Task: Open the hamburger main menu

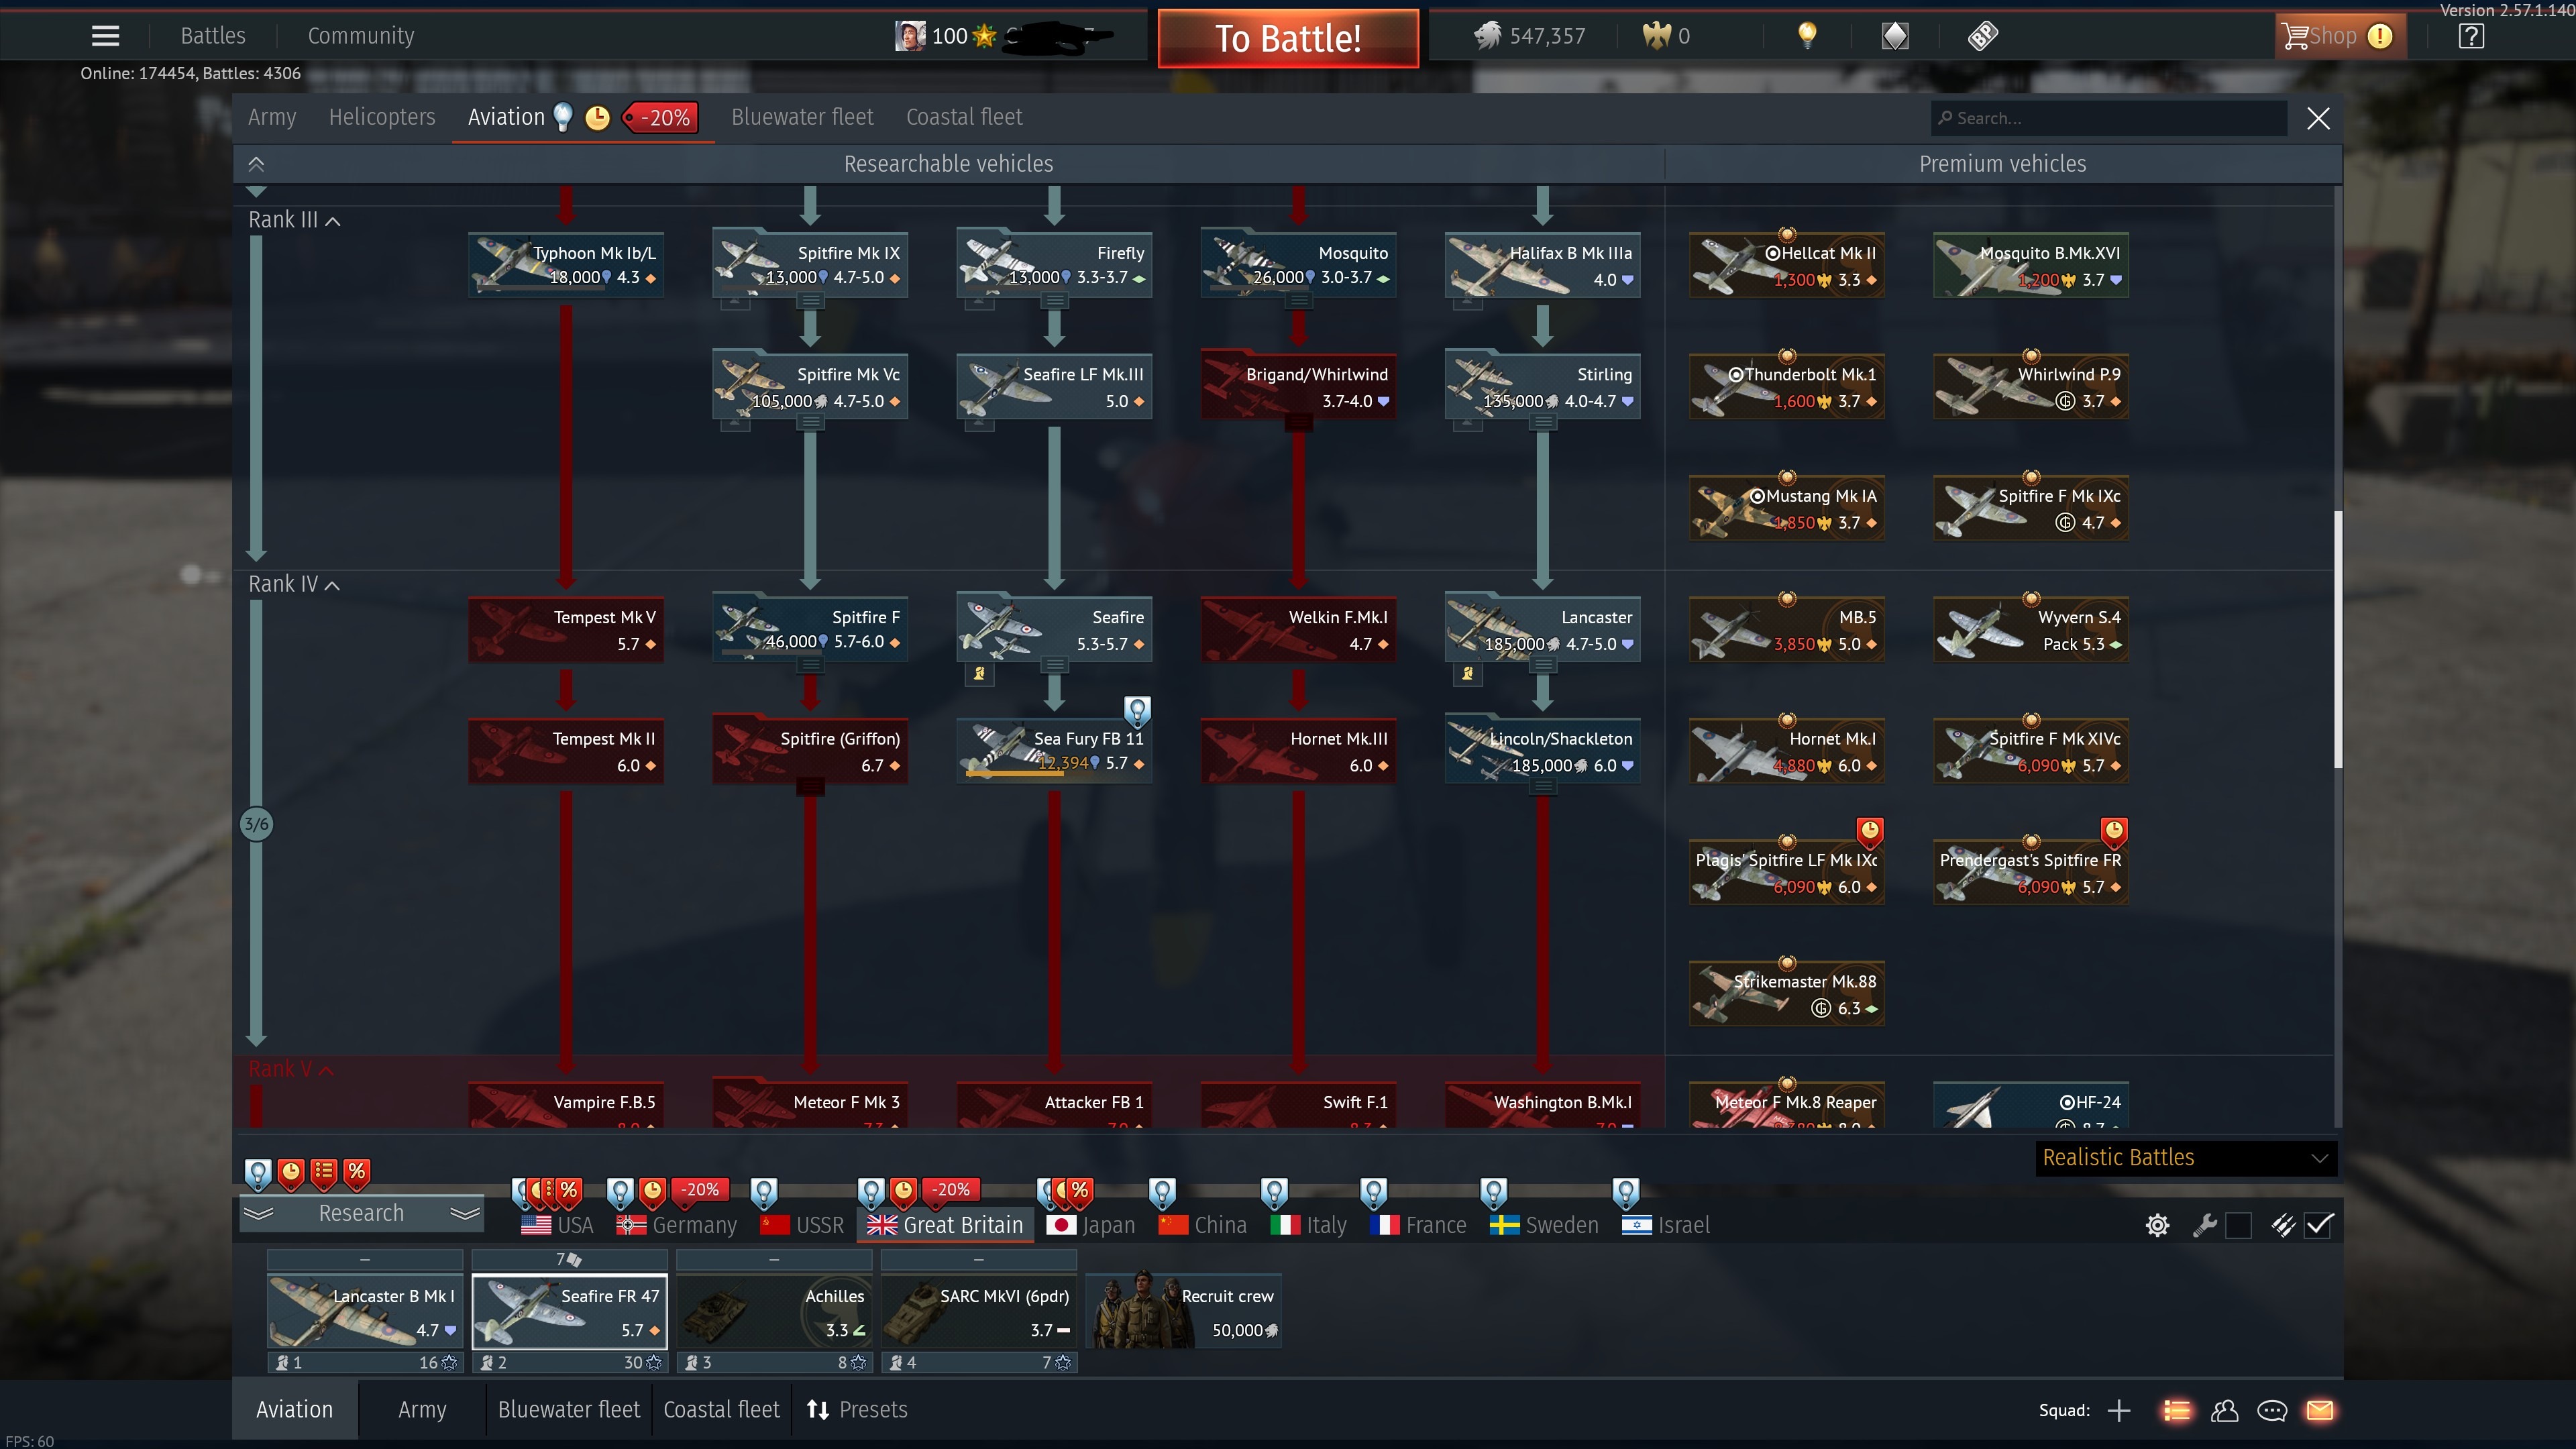Action: pyautogui.click(x=105, y=36)
